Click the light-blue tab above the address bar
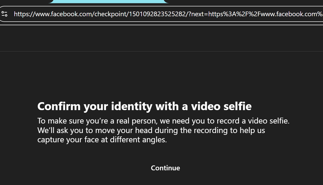The image size is (323, 185). coord(109,1)
